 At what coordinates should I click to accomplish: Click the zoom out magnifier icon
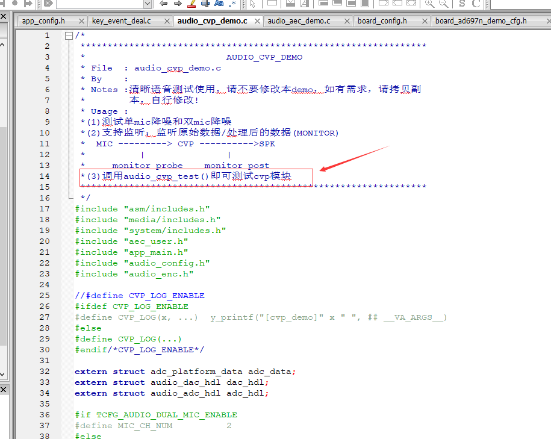click(x=443, y=4)
